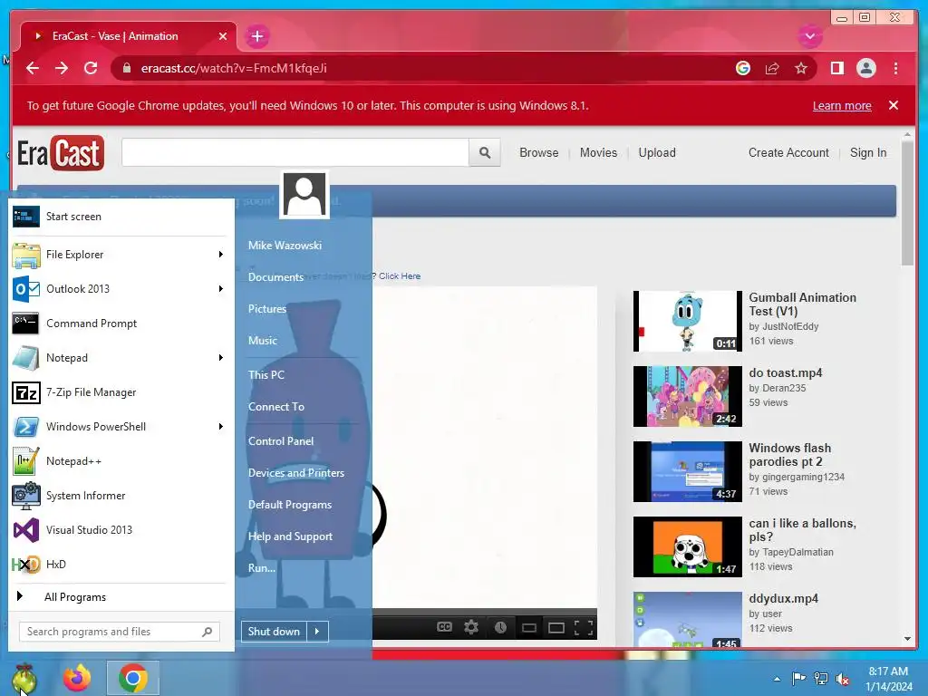Open Notepad icon in Start menu

[x=26, y=357]
